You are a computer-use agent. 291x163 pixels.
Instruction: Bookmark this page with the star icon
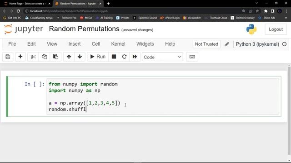coord(257,11)
